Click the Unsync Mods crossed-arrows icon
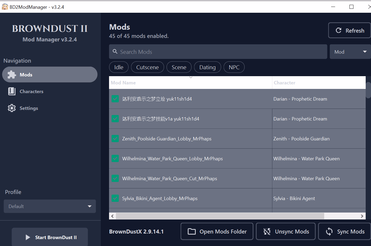 click(267, 232)
